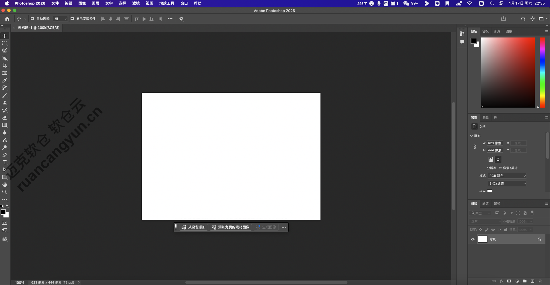
Task: Click the 添加免费的素材图像 button
Action: [x=231, y=227]
